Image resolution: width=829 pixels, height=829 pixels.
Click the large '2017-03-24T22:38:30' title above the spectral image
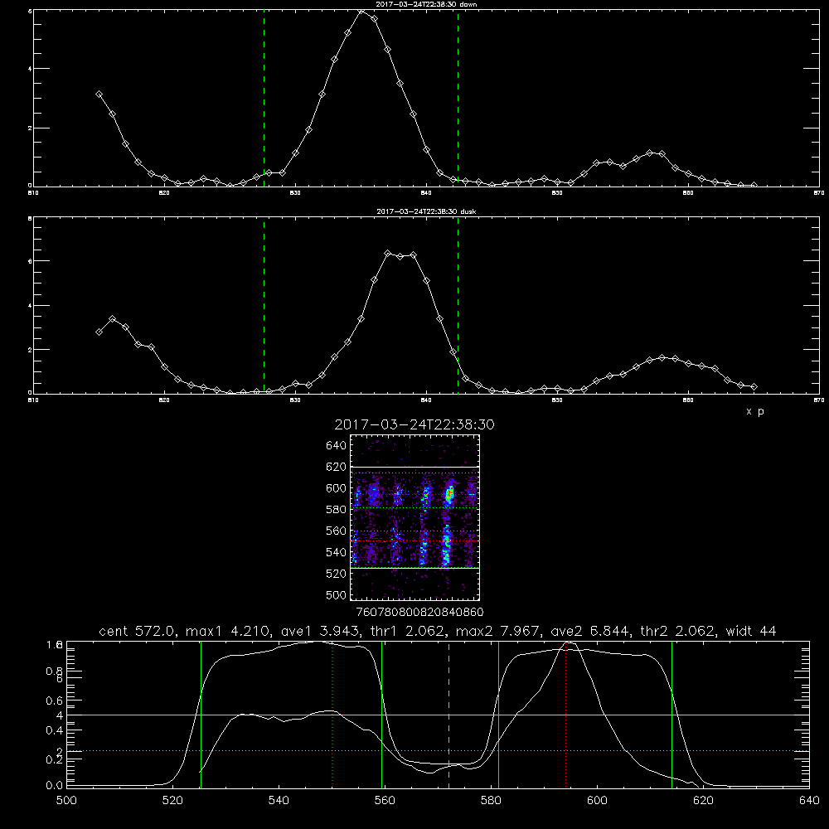click(414, 424)
